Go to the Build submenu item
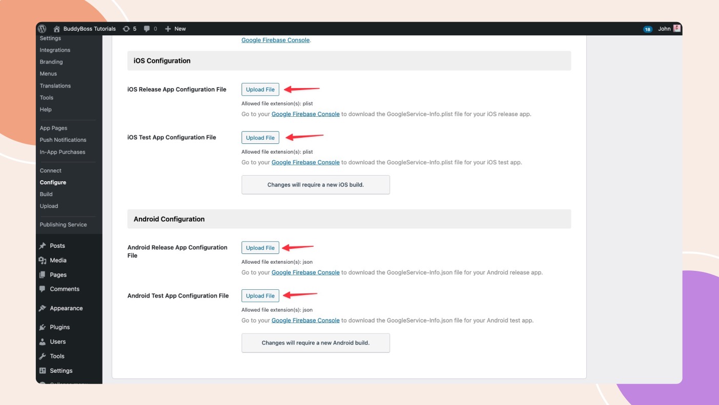This screenshot has width=719, height=405. coord(46,194)
